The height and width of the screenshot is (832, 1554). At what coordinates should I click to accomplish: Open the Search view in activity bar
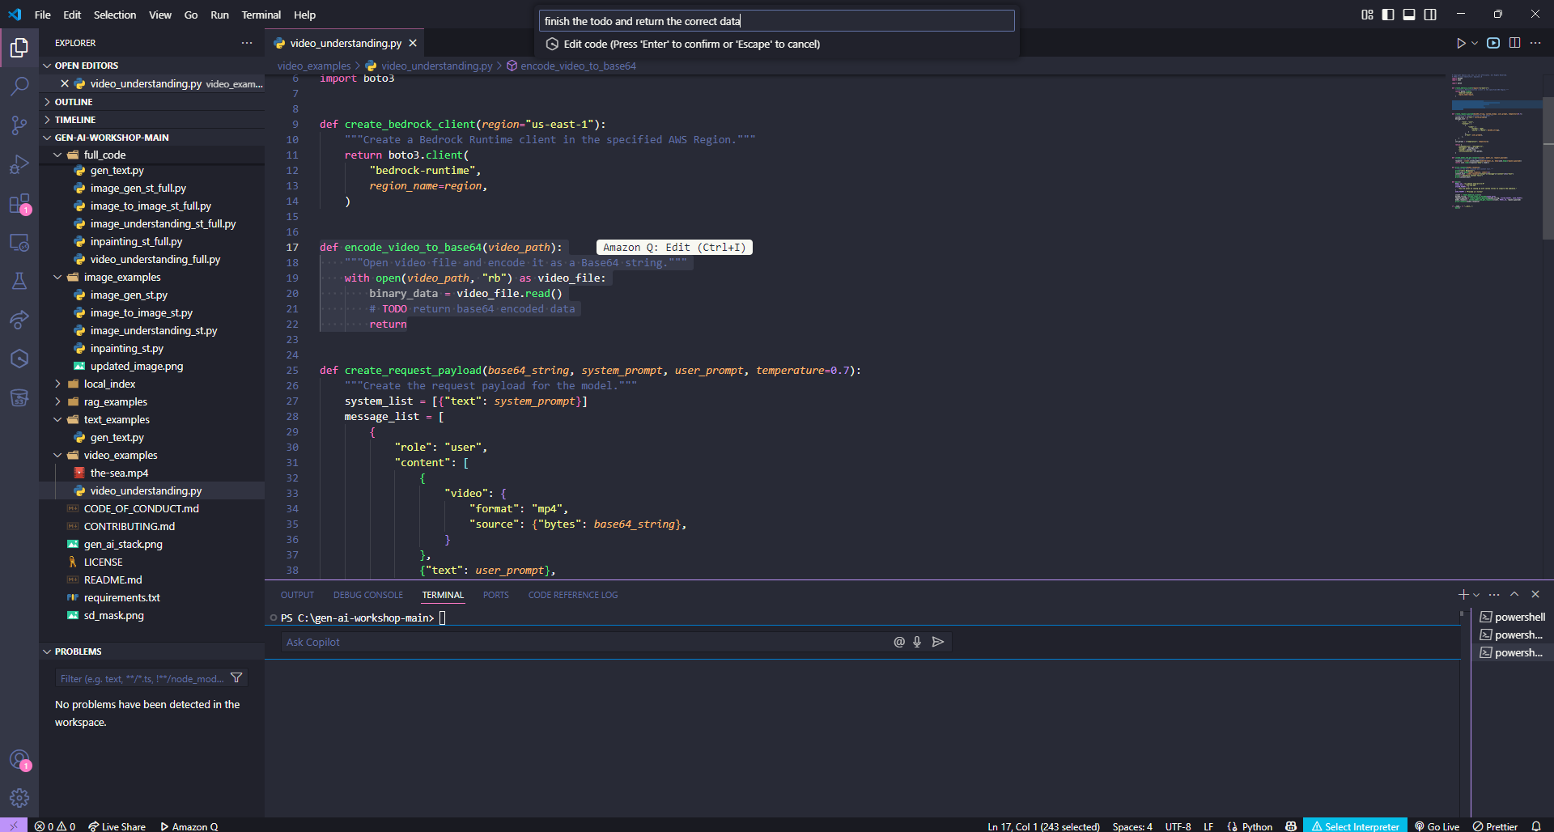point(19,86)
